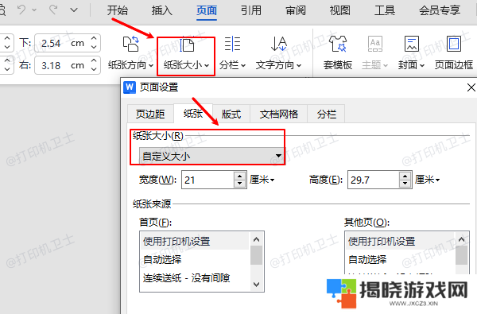Open the width 厘米 unit dropdown

[x=262, y=180]
